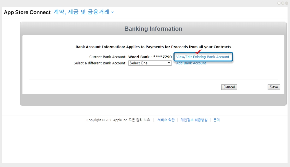
Task: Click the 'Select a different Bank Account' label
Action: [100, 63]
